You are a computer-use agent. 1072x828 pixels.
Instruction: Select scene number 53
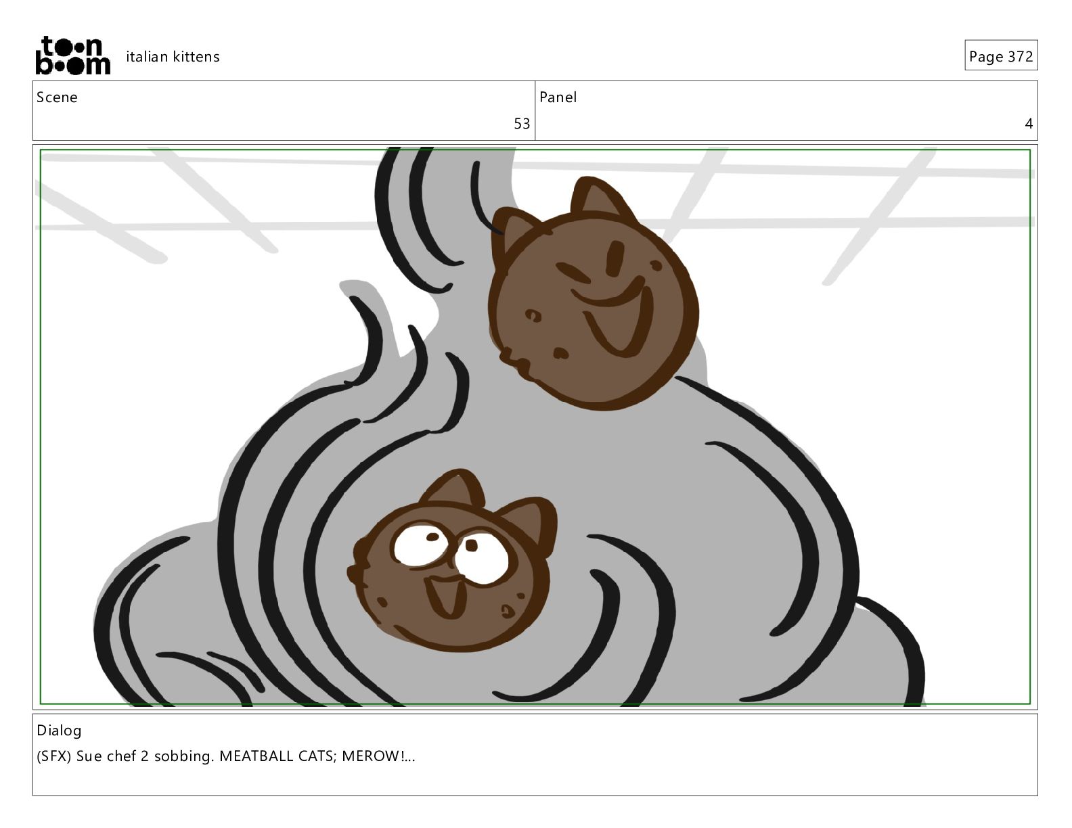[522, 124]
